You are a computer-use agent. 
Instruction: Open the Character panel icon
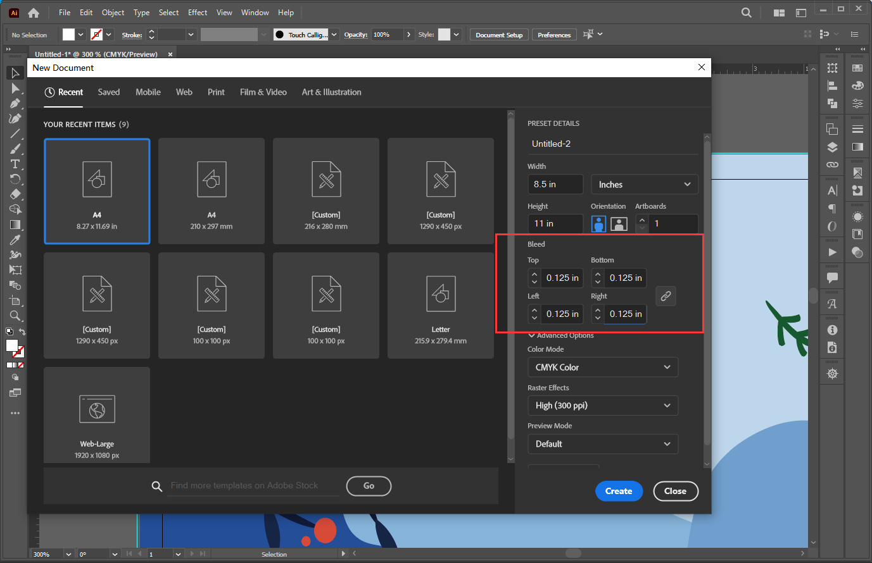[832, 190]
